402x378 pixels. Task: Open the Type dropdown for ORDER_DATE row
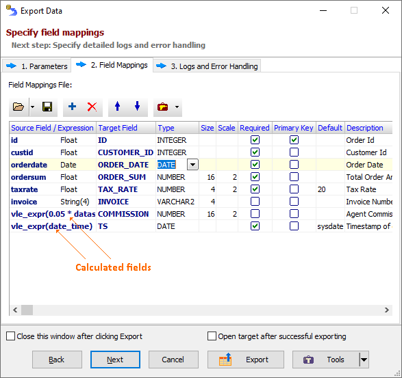point(193,165)
